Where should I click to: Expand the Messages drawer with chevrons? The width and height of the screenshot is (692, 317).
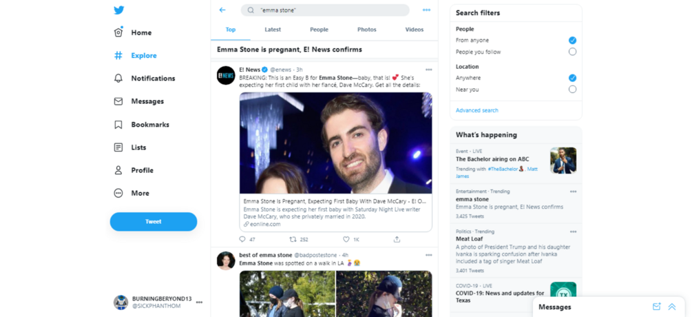pos(672,307)
